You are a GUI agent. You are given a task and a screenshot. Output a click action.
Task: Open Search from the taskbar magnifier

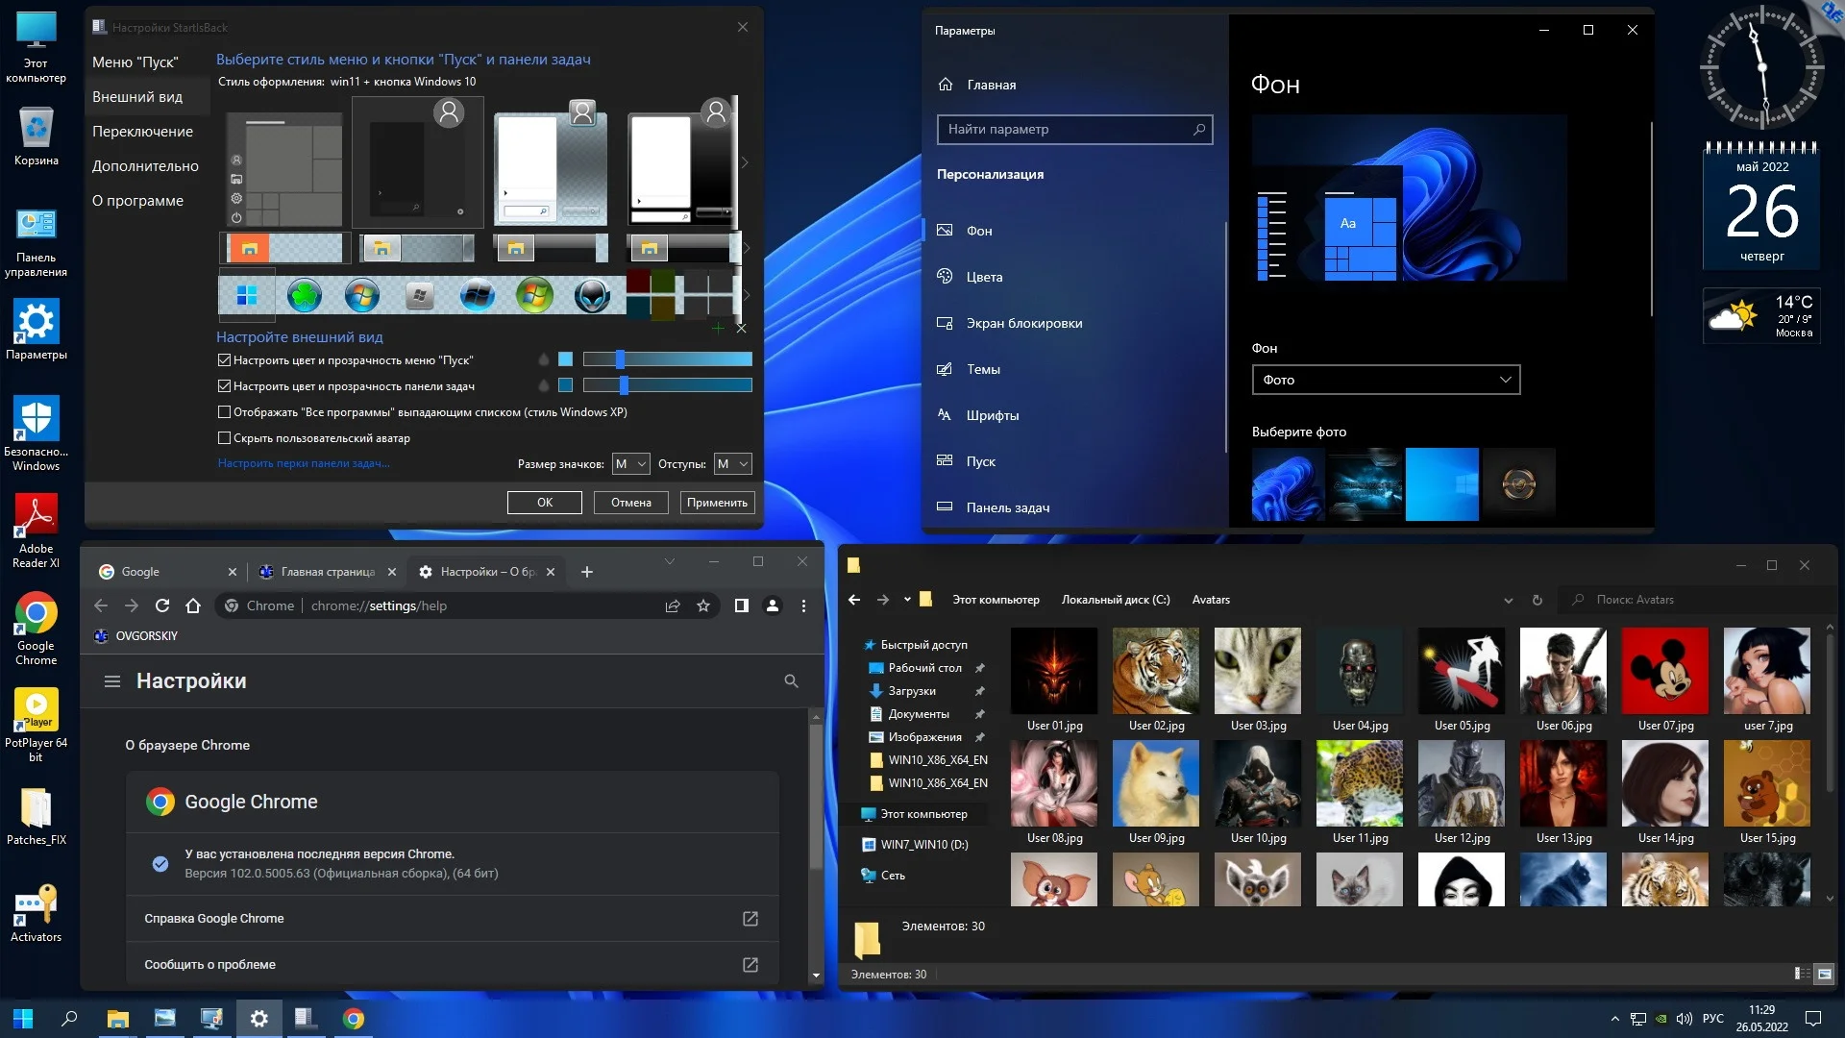point(69,1019)
